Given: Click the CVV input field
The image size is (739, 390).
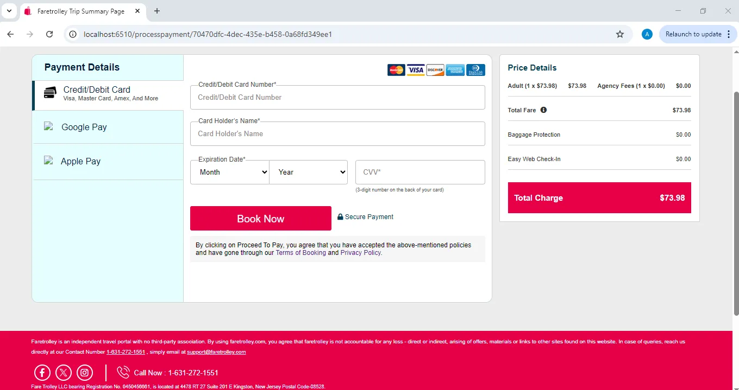Looking at the screenshot, I should pos(420,172).
